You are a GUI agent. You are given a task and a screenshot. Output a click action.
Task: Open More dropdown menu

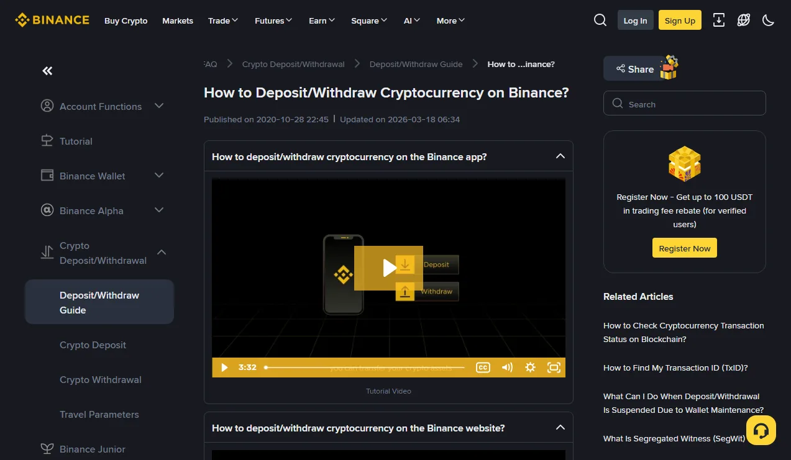coord(451,20)
